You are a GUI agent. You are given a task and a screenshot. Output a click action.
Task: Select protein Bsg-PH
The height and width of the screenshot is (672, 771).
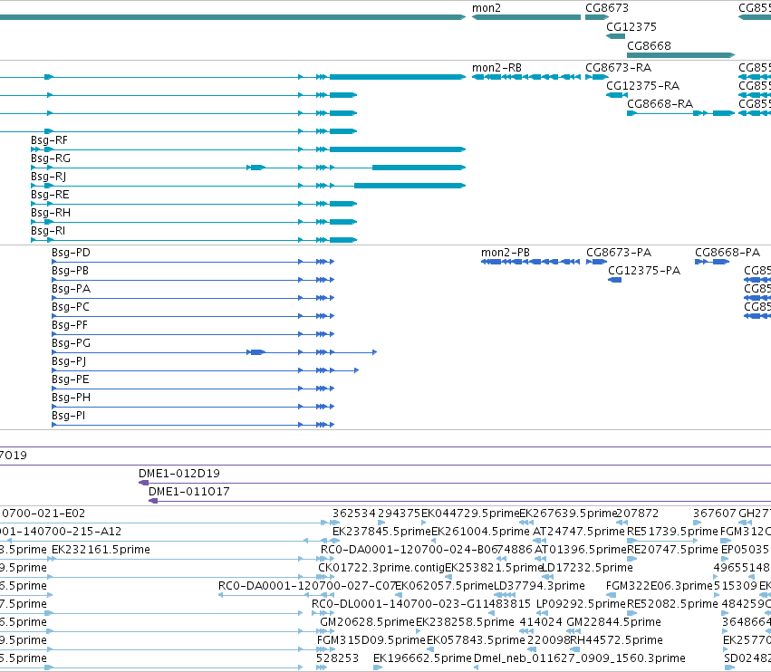point(71,398)
